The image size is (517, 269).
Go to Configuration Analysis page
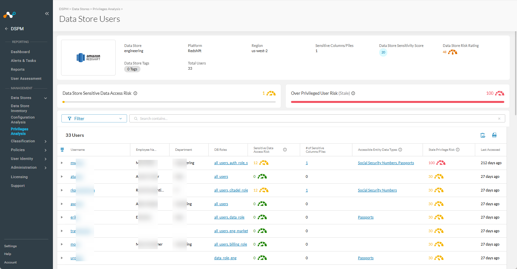tap(23, 120)
